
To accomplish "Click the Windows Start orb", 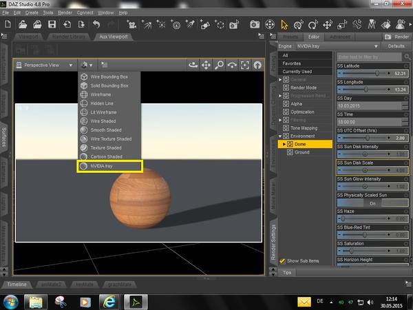I will click(x=10, y=302).
